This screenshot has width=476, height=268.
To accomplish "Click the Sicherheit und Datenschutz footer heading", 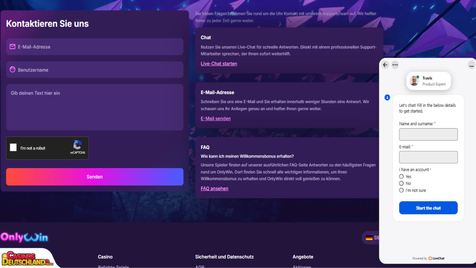I will pos(224,257).
